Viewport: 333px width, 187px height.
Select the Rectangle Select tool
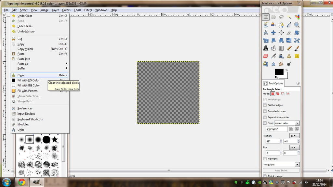pyautogui.click(x=266, y=17)
